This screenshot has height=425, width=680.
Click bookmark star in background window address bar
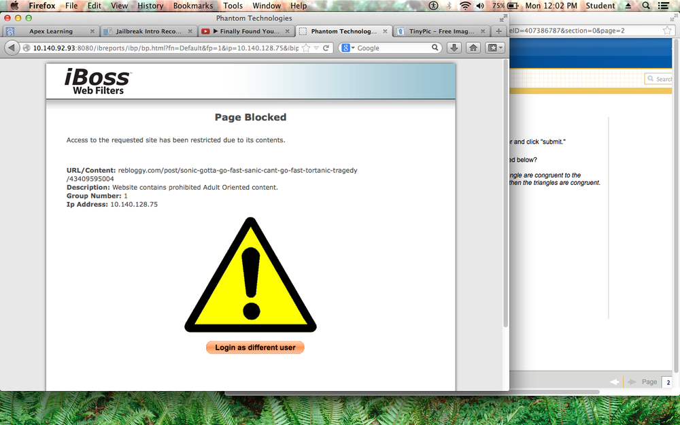[x=667, y=31]
